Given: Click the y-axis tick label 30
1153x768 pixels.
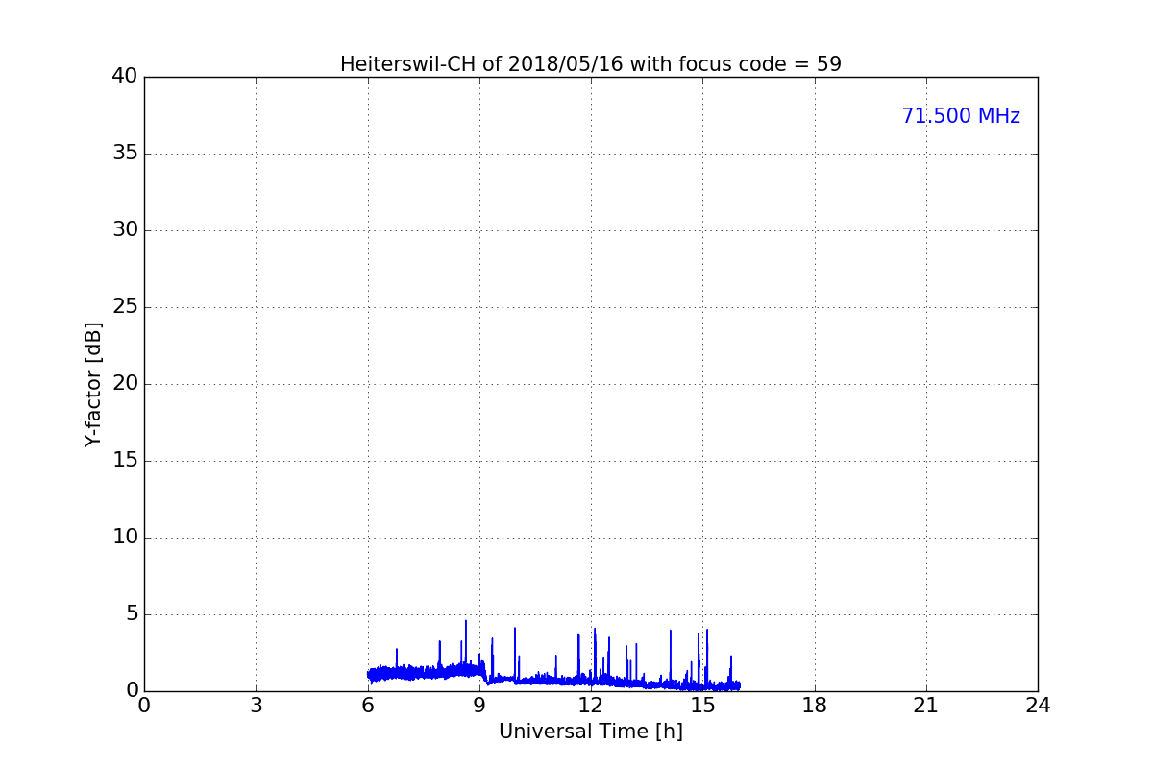Looking at the screenshot, I should pyautogui.click(x=125, y=230).
